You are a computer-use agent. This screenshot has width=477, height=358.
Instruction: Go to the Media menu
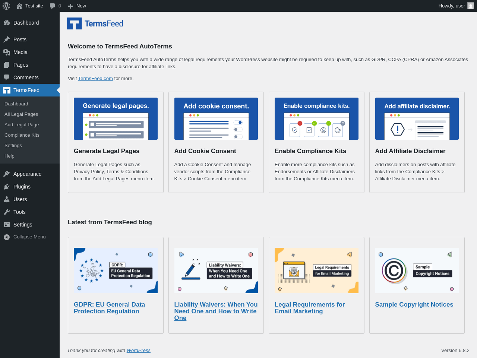(30, 52)
